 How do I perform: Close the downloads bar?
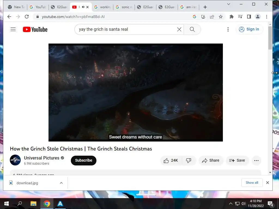pyautogui.click(x=268, y=183)
